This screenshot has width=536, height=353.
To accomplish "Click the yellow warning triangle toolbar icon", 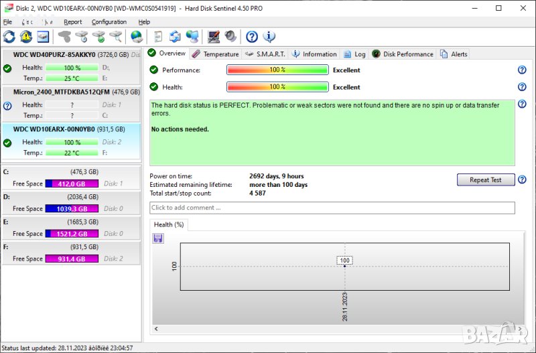I will 26,37.
